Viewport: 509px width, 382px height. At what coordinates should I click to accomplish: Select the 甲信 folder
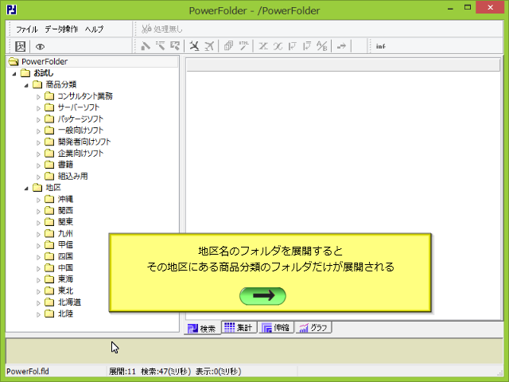65,244
